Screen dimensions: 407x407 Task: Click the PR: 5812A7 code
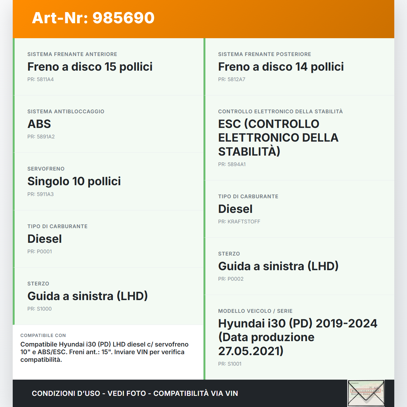tap(231, 80)
